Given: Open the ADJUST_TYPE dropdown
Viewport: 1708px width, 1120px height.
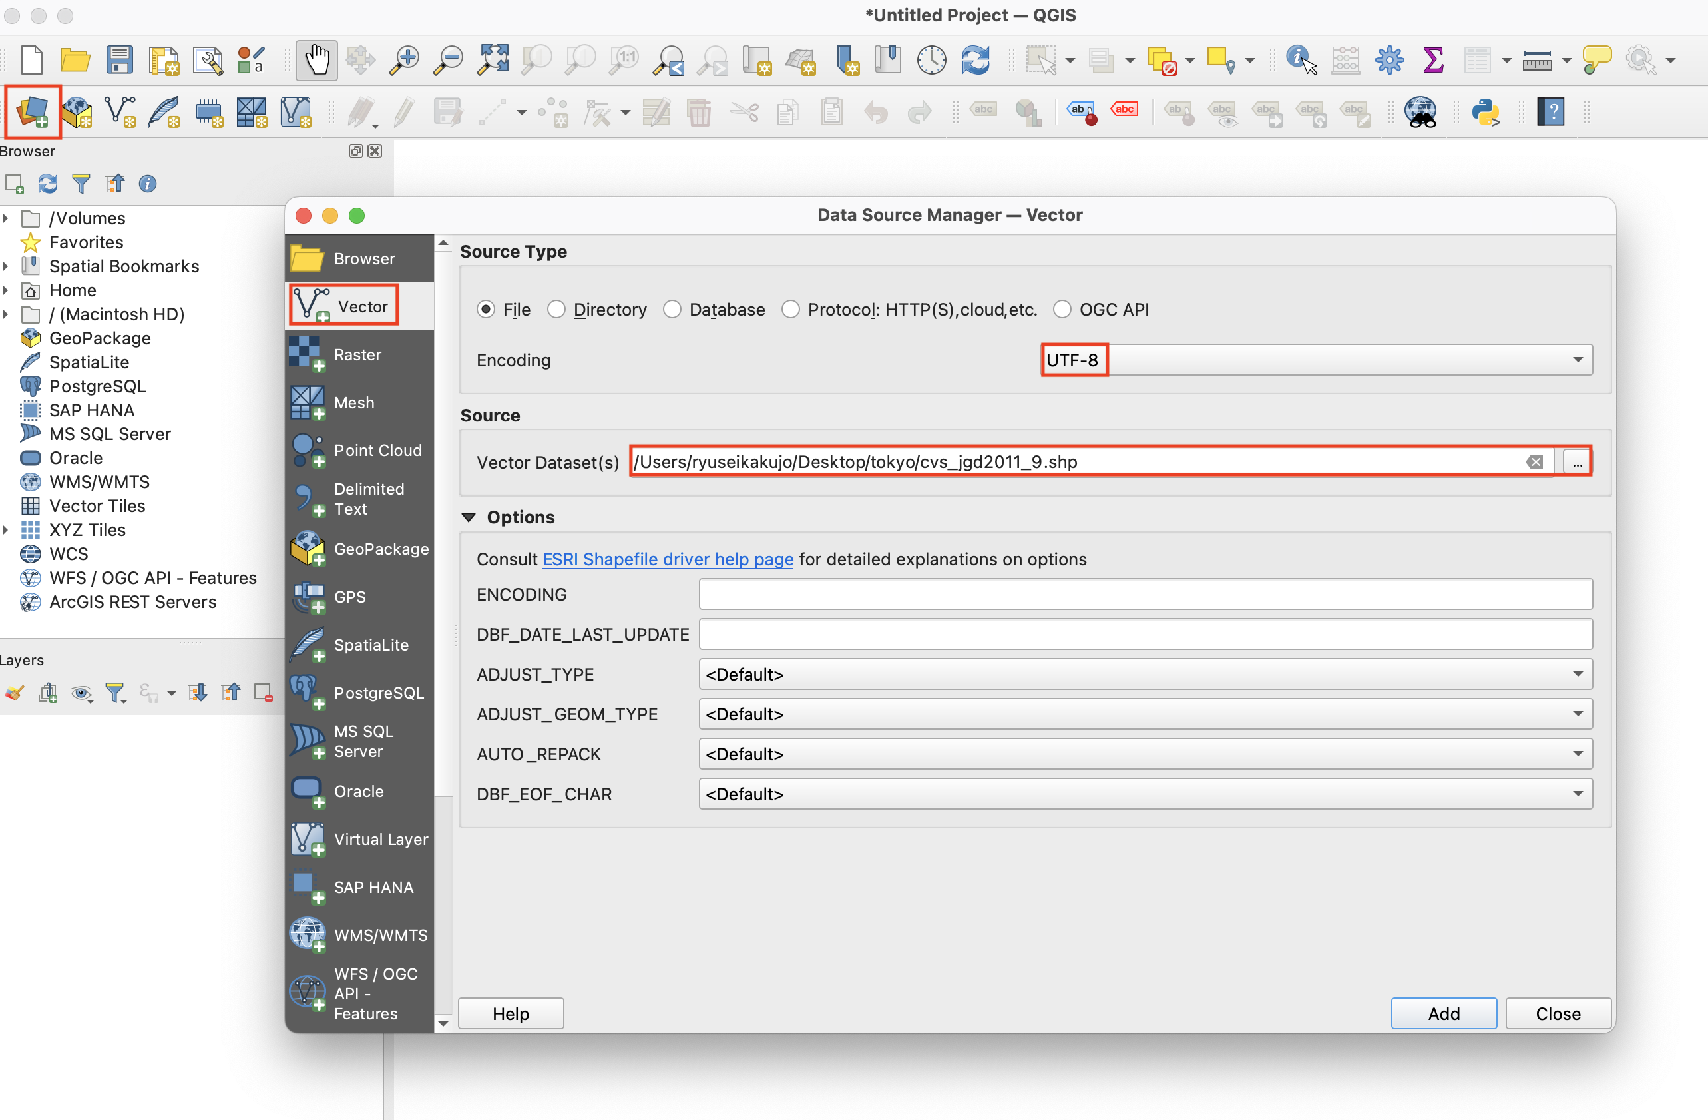Looking at the screenshot, I should pos(1146,673).
